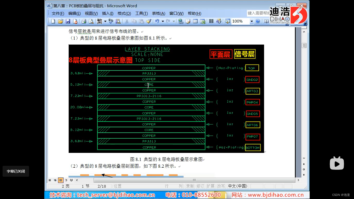Screen dimensions: 354x199
Task: Click the horizontal scrollbar right arrow
Action: (x=298, y=180)
